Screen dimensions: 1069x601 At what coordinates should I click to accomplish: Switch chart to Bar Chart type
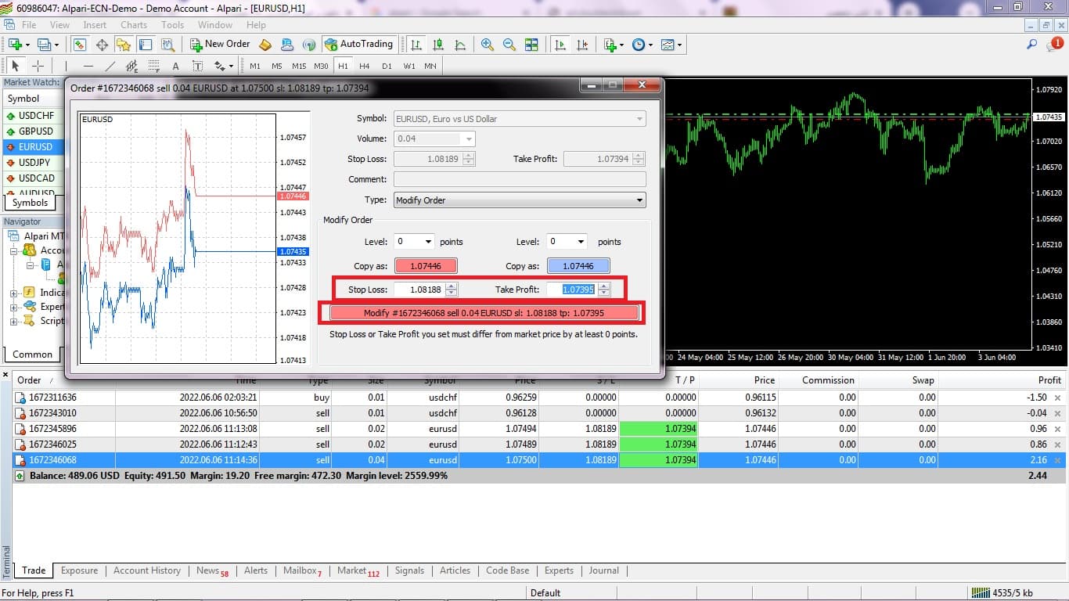click(416, 45)
